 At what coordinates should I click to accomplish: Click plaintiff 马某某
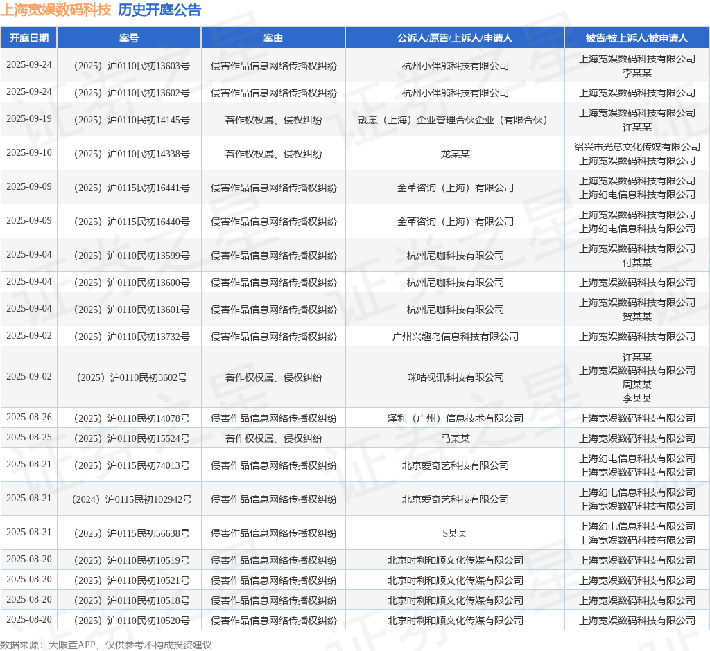tap(455, 438)
